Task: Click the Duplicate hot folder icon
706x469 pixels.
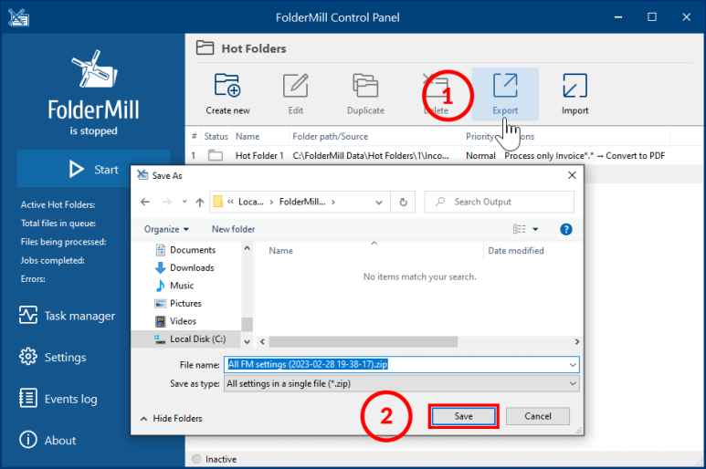Action: (x=365, y=87)
